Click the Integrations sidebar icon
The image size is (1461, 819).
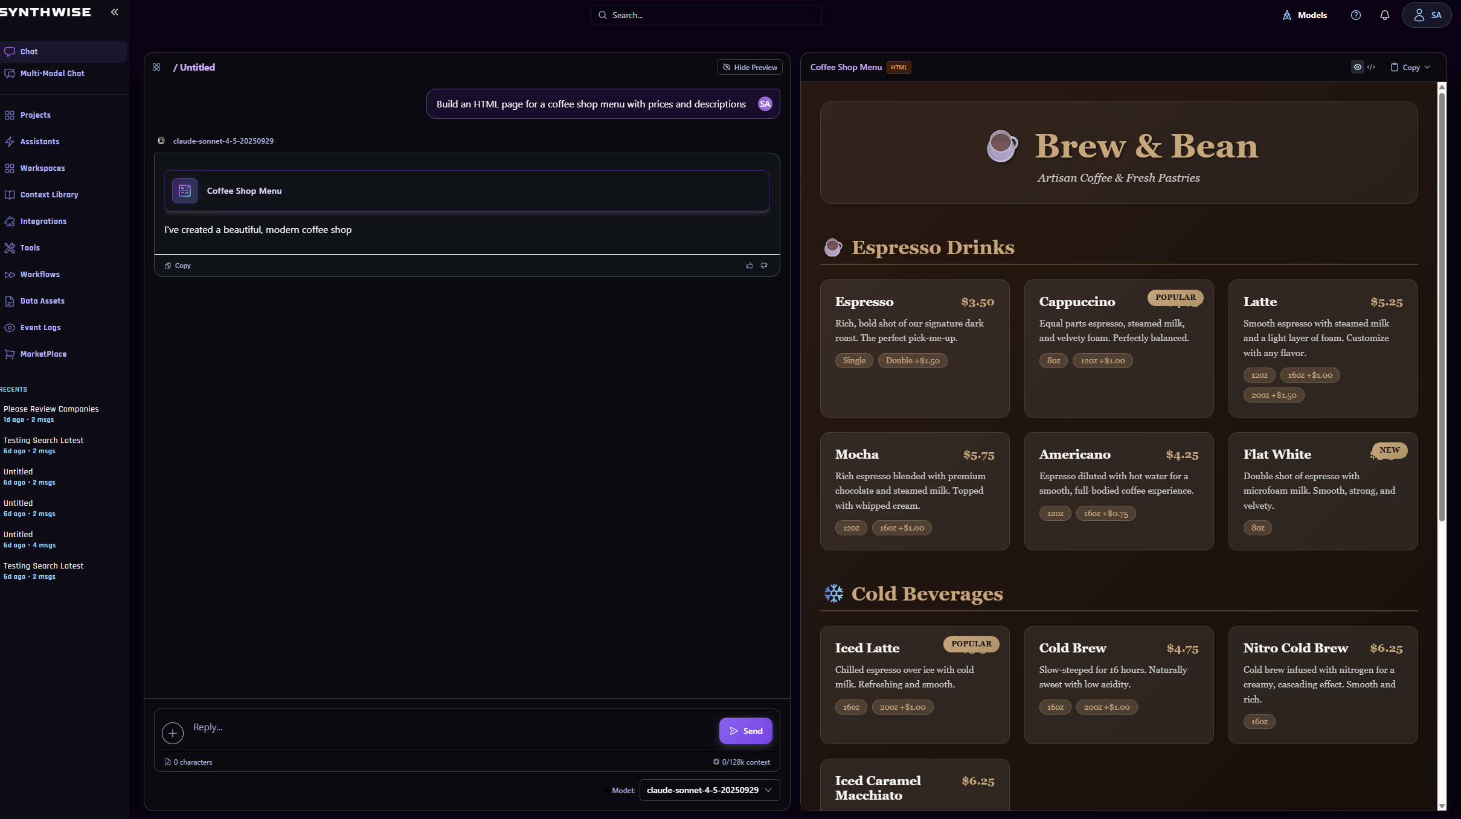pyautogui.click(x=10, y=221)
